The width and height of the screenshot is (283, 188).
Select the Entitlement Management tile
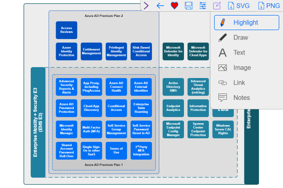92,51
